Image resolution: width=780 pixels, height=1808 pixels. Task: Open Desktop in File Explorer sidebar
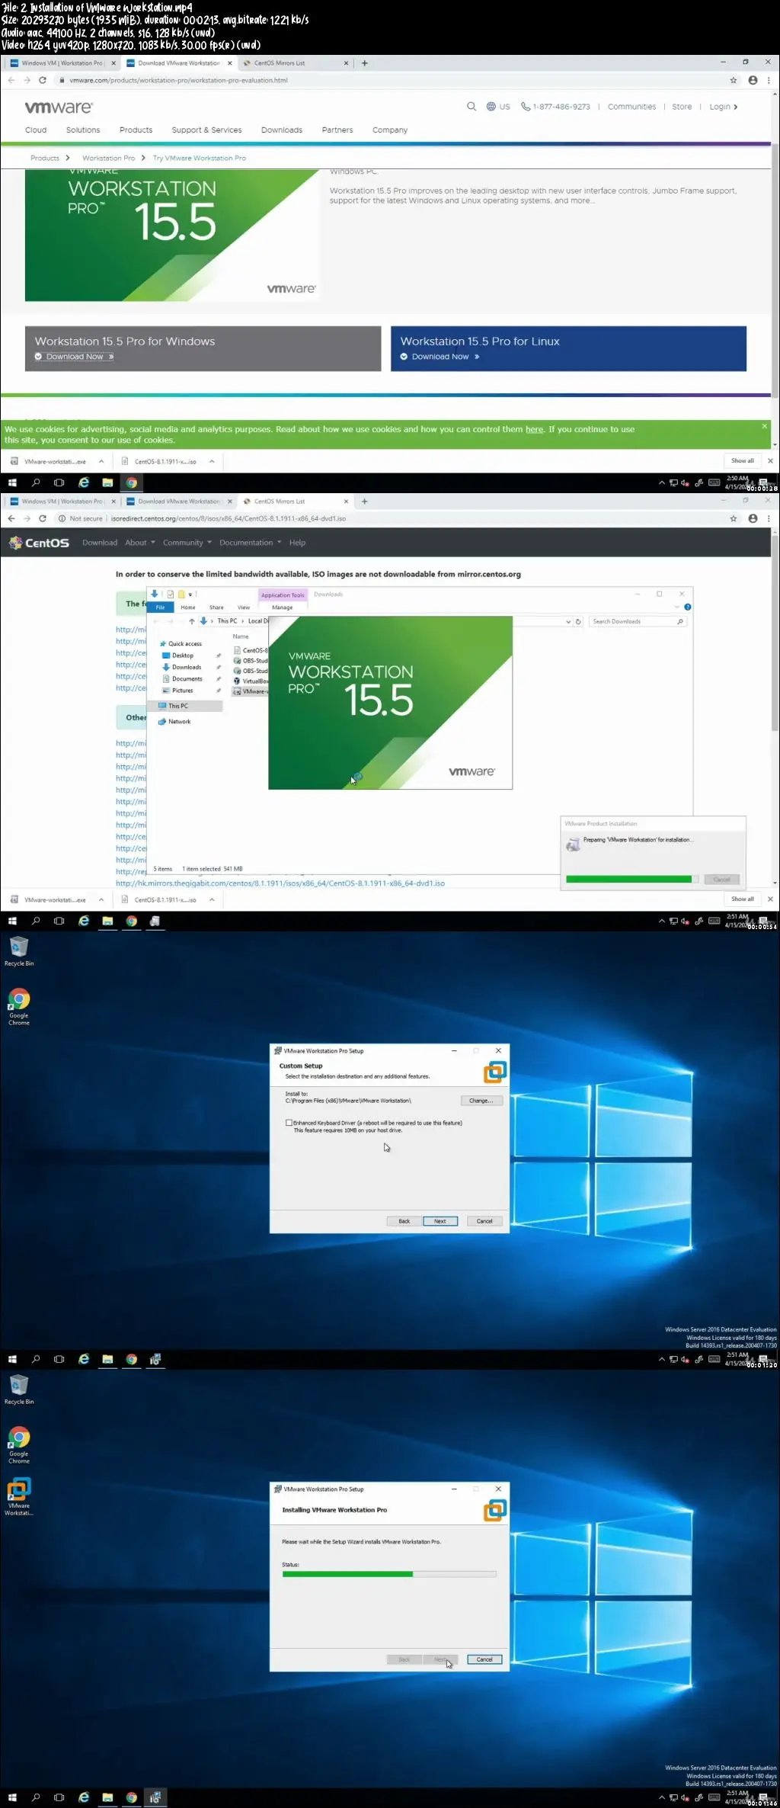pyautogui.click(x=182, y=656)
